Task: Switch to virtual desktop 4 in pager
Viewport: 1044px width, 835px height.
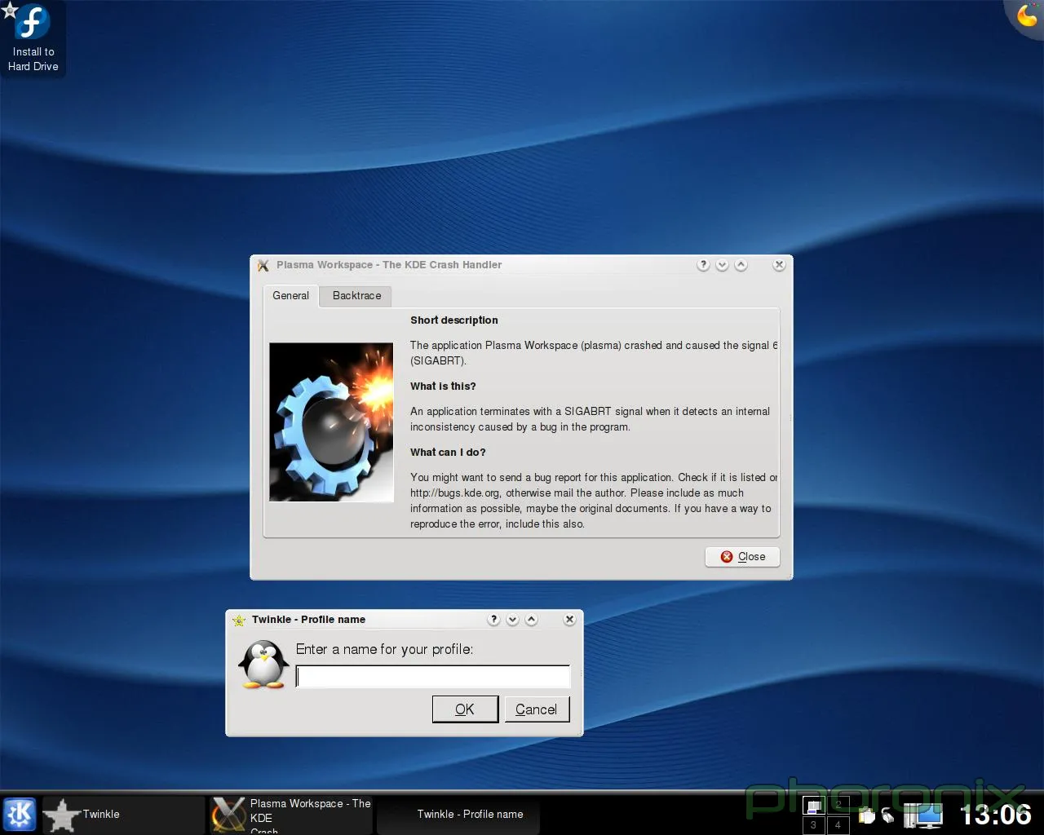Action: pos(838,824)
